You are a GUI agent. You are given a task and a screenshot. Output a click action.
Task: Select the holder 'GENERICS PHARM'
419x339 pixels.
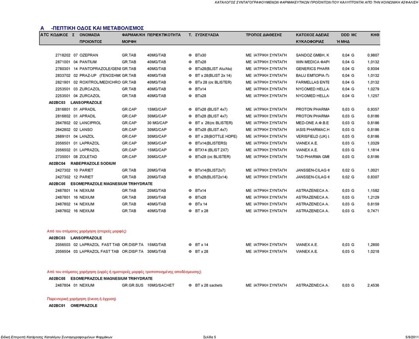313,68
